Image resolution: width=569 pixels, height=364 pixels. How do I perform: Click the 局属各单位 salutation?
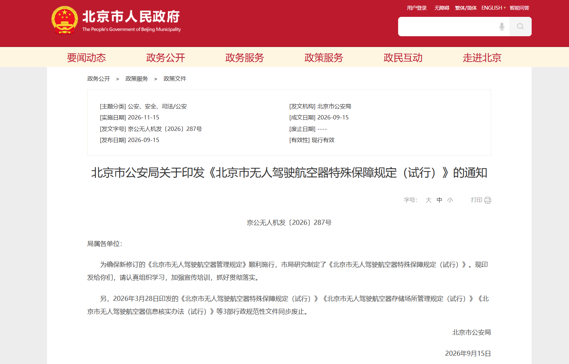click(x=105, y=244)
